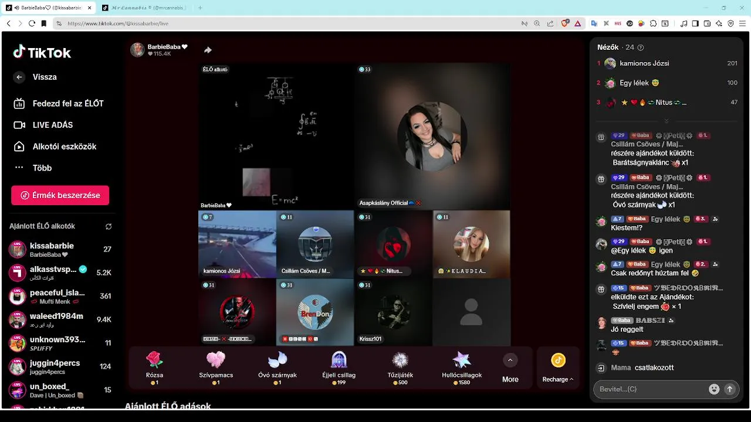Screen dimensions: 751x422
Task: Select top viewer kamionos Józsi
Action: click(x=667, y=63)
